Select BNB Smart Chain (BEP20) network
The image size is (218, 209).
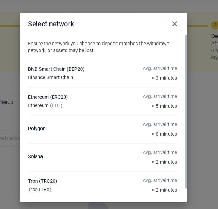tap(56, 69)
